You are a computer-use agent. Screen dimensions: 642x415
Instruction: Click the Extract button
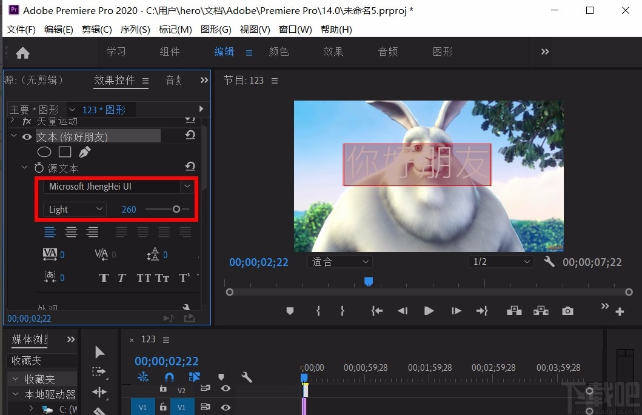coord(541,311)
